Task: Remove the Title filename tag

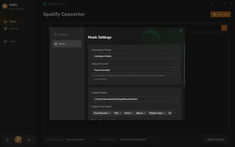Action: click(120, 113)
